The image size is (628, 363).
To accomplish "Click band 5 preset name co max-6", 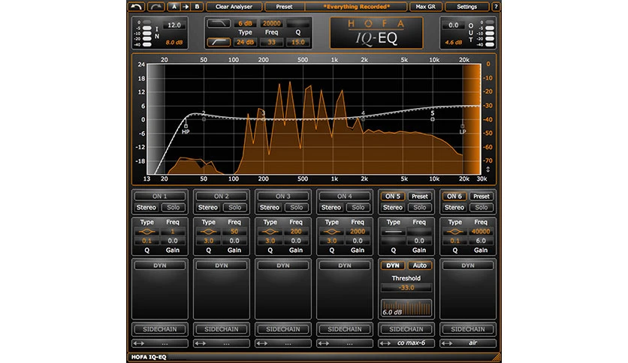I will [x=412, y=343].
